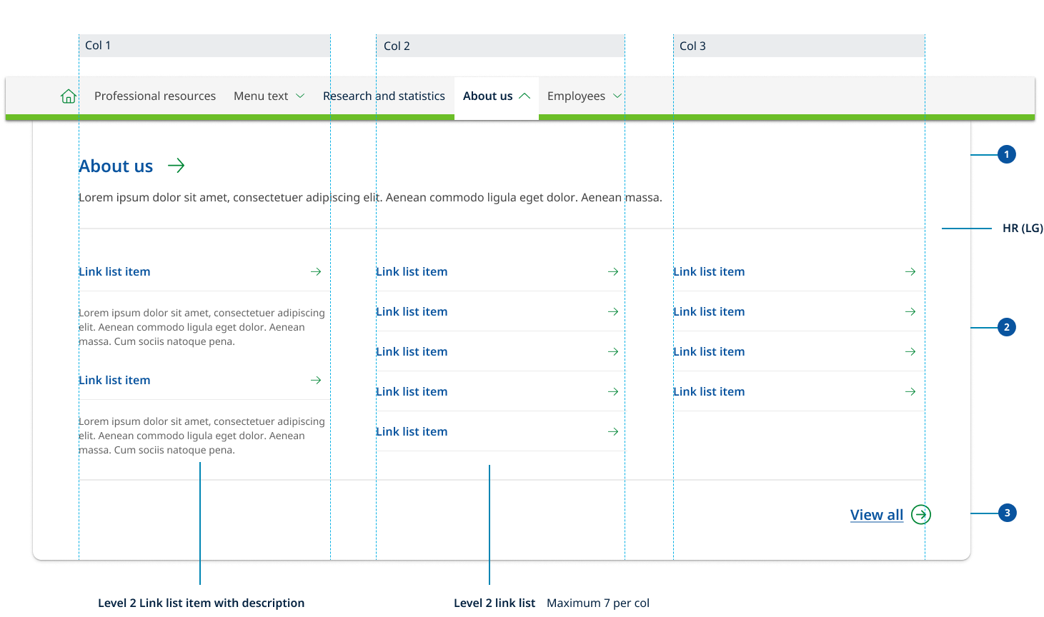The width and height of the screenshot is (1044, 617).
Task: Click arrow of first column 1 link item
Action: [x=316, y=272]
